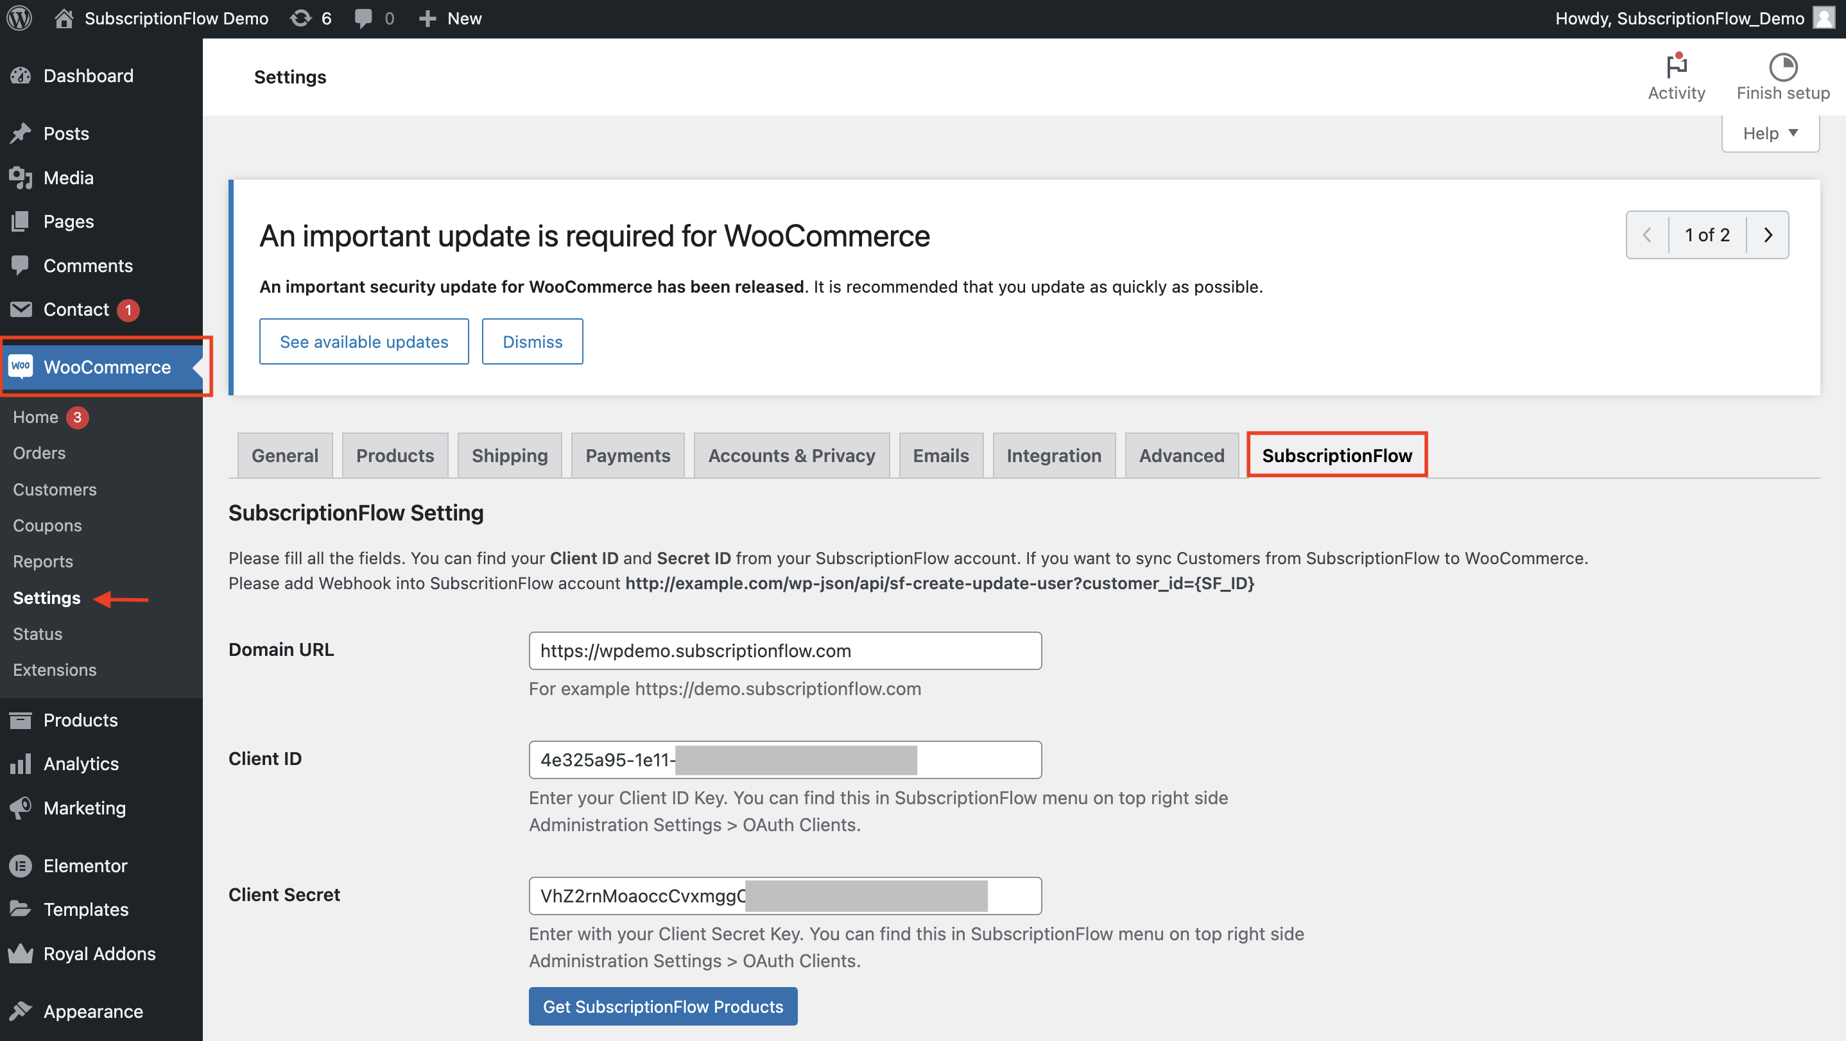
Task: Click Get SubscriptionFlow Products button
Action: click(663, 1006)
